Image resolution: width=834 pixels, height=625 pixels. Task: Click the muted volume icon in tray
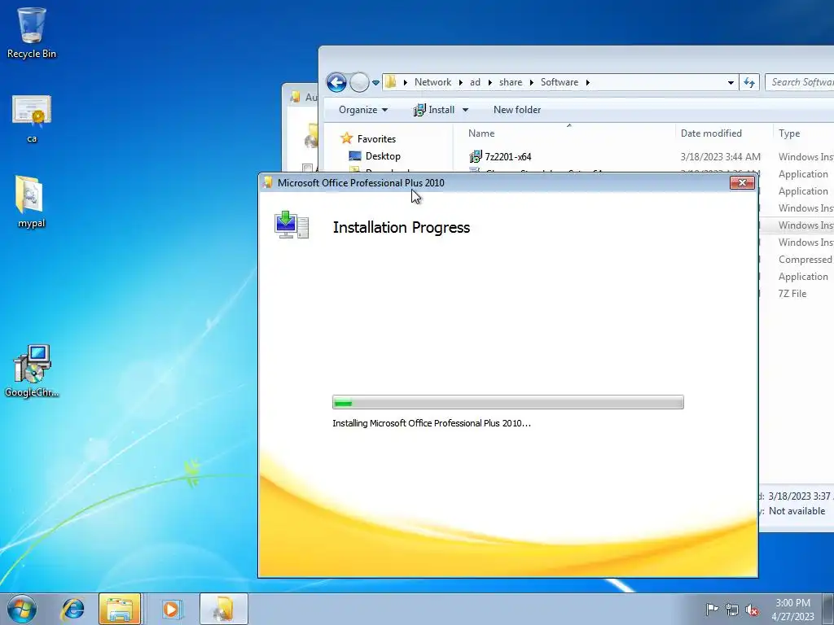[x=752, y=610]
